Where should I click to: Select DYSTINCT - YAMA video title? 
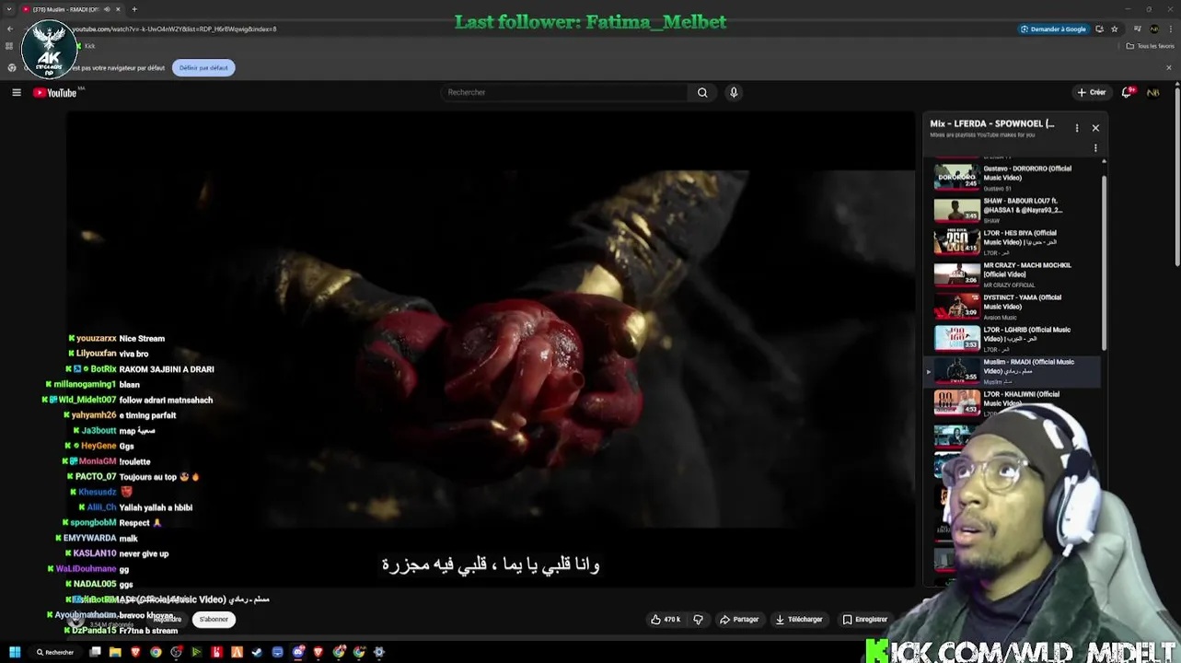pyautogui.click(x=1023, y=302)
